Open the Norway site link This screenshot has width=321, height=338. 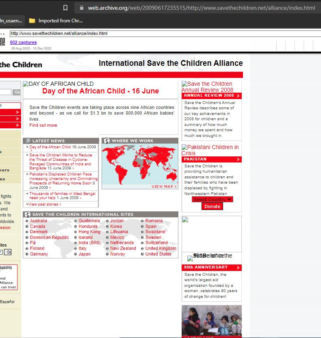[117, 254]
